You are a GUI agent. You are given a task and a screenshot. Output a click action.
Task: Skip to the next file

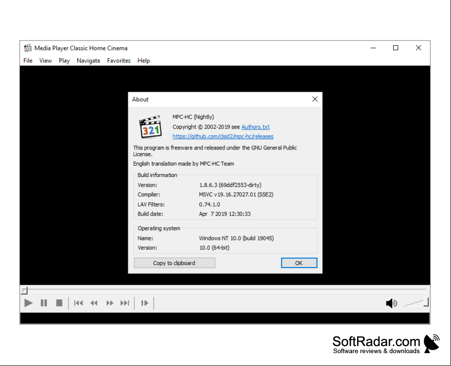125,303
